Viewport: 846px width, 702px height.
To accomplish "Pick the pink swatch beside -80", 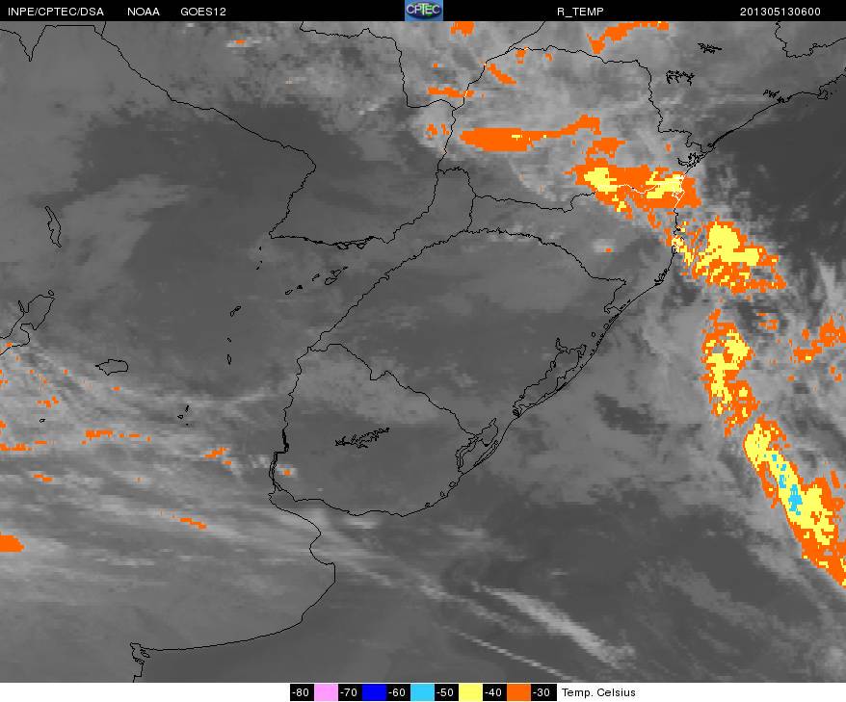I will [x=326, y=692].
